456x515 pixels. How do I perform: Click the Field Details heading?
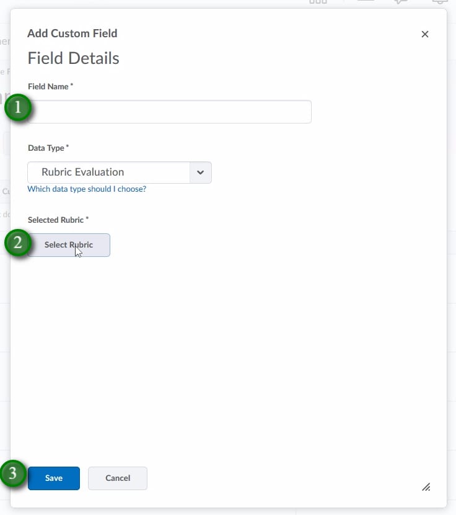point(73,58)
